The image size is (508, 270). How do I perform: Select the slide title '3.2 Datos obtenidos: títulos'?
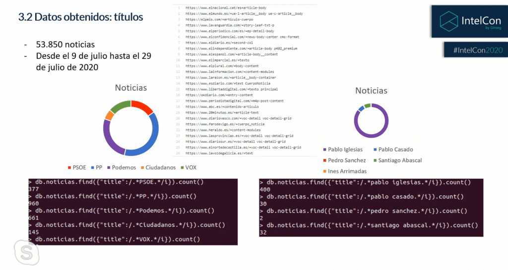tap(81, 17)
